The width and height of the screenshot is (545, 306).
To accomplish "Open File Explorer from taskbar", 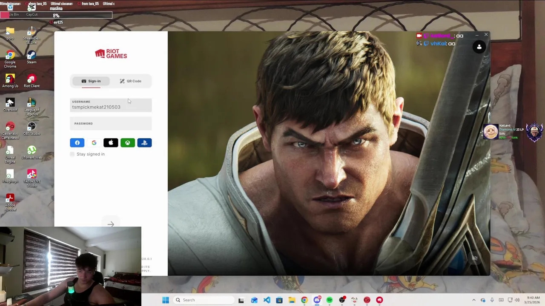I will tap(292, 300).
